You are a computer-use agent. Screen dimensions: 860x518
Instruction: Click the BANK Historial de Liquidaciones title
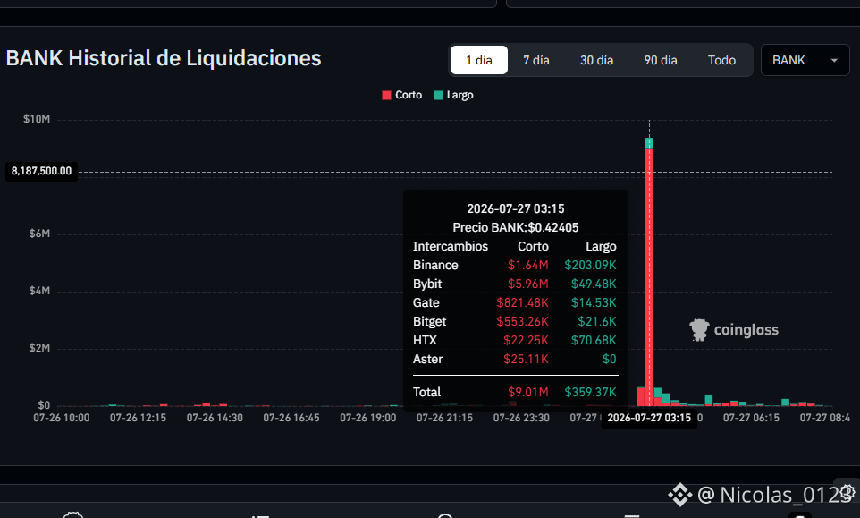point(164,58)
